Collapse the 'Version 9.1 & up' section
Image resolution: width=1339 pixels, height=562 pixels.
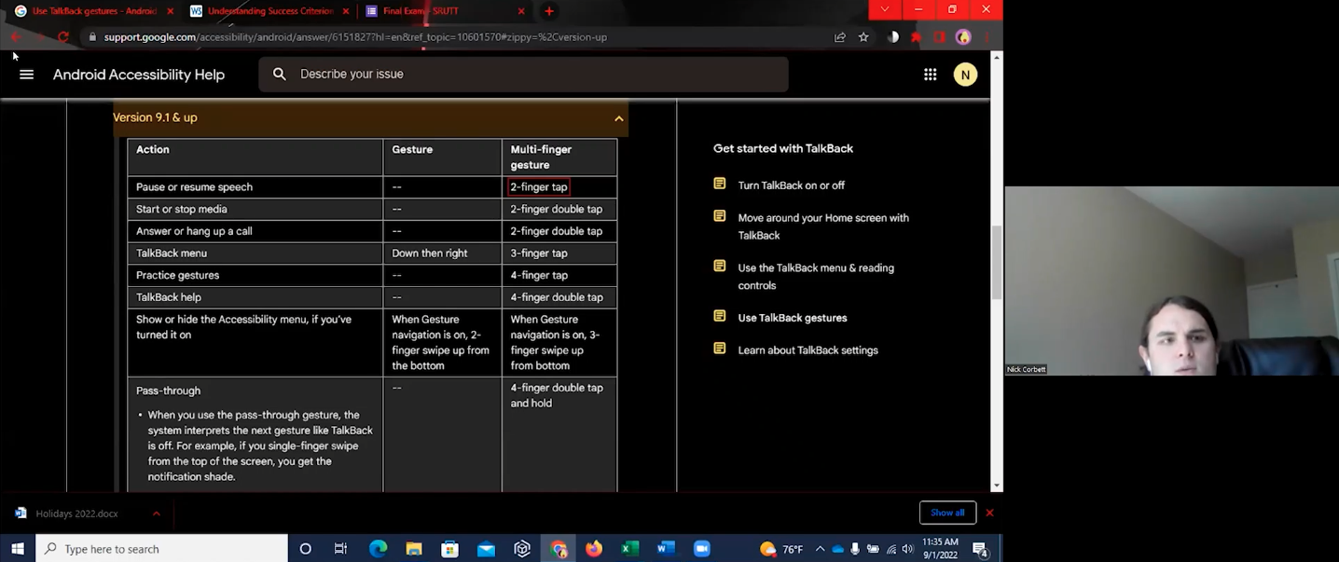tap(618, 118)
